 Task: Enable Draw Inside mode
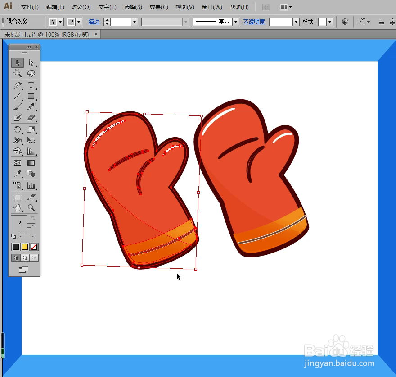click(34, 258)
